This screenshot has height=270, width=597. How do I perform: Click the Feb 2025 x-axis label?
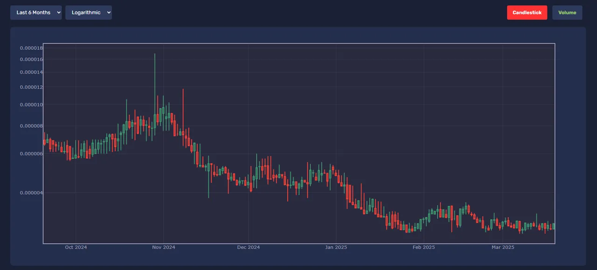[x=423, y=247]
